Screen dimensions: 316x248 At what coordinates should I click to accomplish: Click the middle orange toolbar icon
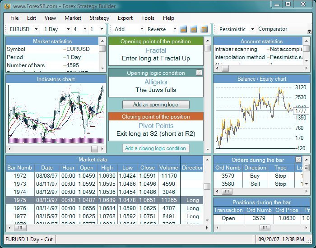tap(194, 29)
